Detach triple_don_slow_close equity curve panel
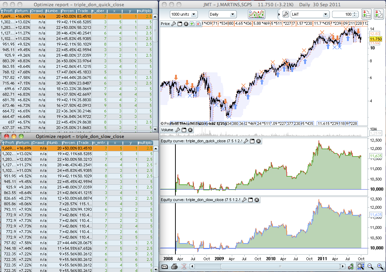 click(x=250, y=200)
